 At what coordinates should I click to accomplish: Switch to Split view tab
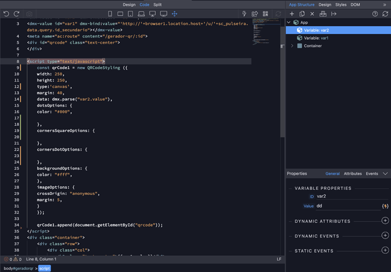[x=158, y=5]
